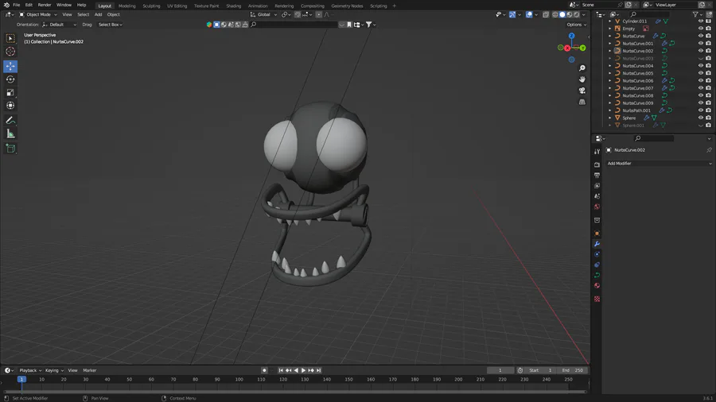Select the Cursor tool
The width and height of the screenshot is (716, 402).
10,52
